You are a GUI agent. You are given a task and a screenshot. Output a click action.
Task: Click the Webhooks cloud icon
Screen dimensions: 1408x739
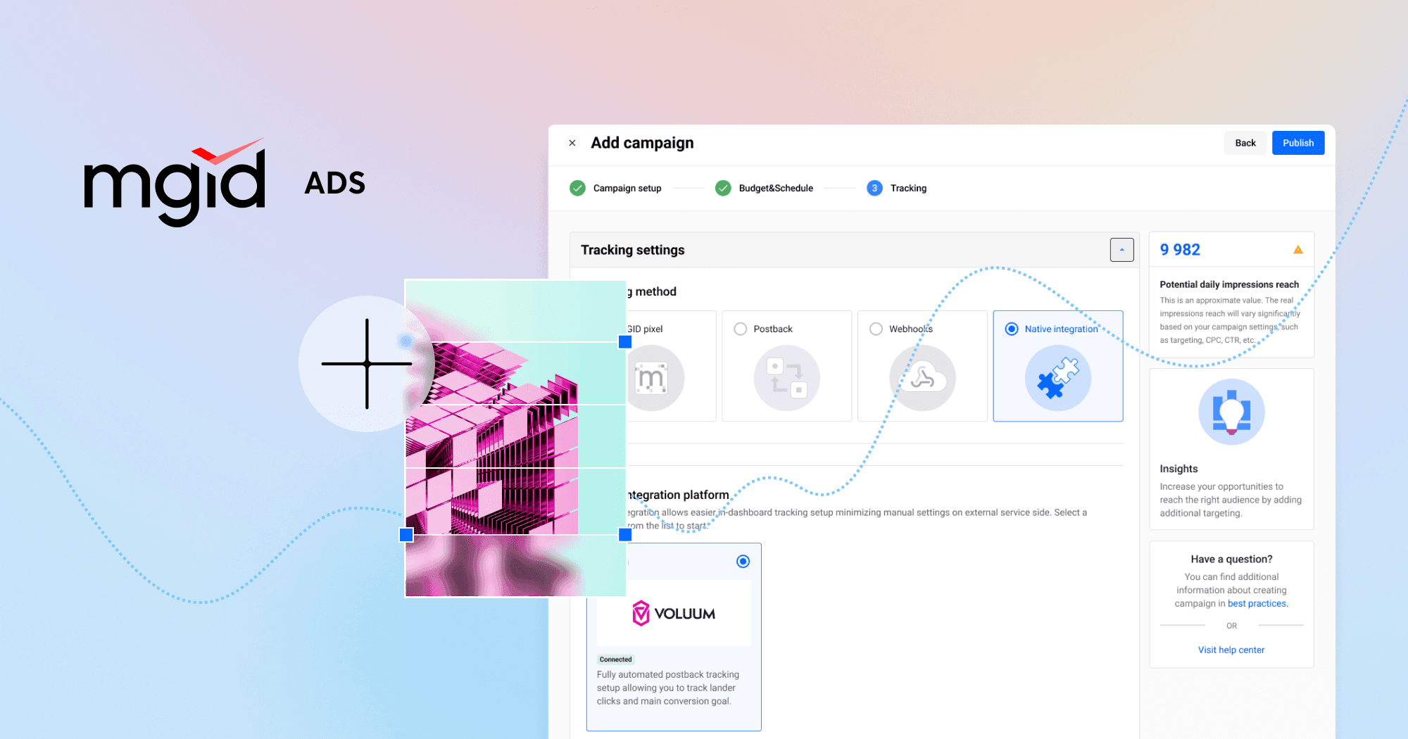(x=922, y=378)
